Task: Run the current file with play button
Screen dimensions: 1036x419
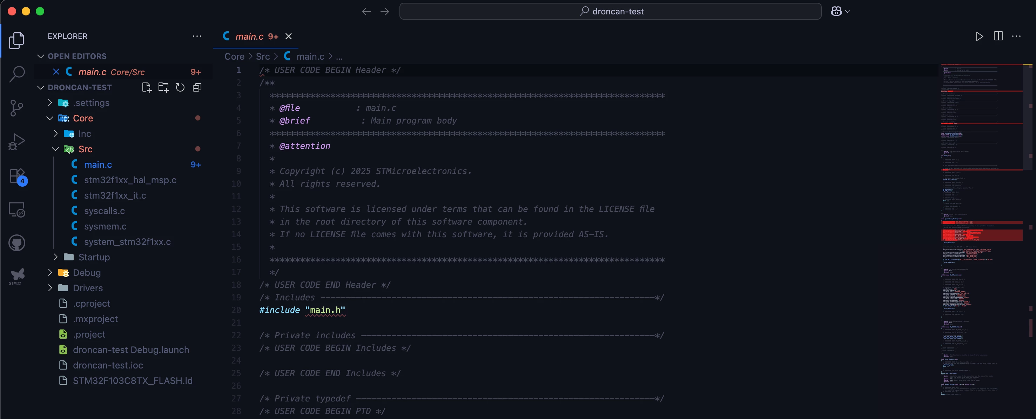Action: pyautogui.click(x=979, y=36)
